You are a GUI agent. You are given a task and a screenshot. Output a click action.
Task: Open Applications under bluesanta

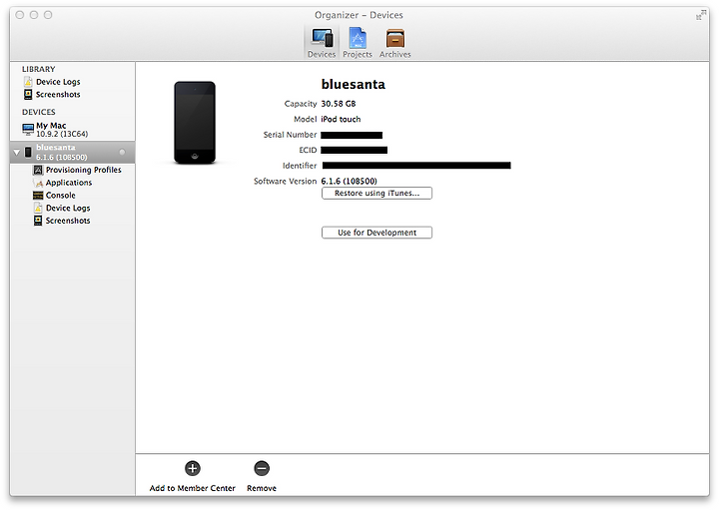69,183
